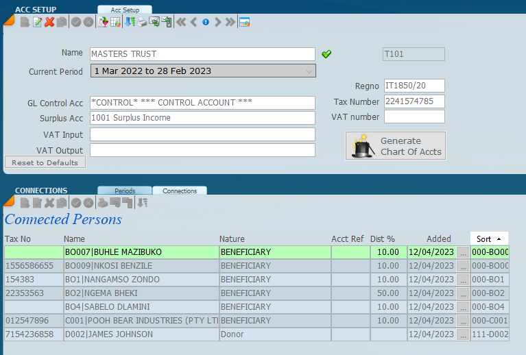Screen dimensions: 526x355
Task: Click the printer icon in Acc Setup toolbar
Action: click(x=142, y=22)
